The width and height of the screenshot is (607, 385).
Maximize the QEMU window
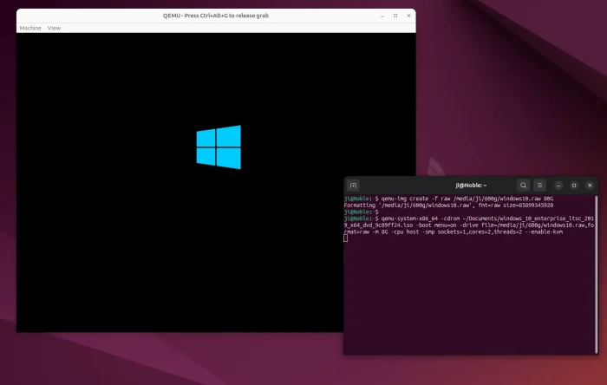[395, 16]
